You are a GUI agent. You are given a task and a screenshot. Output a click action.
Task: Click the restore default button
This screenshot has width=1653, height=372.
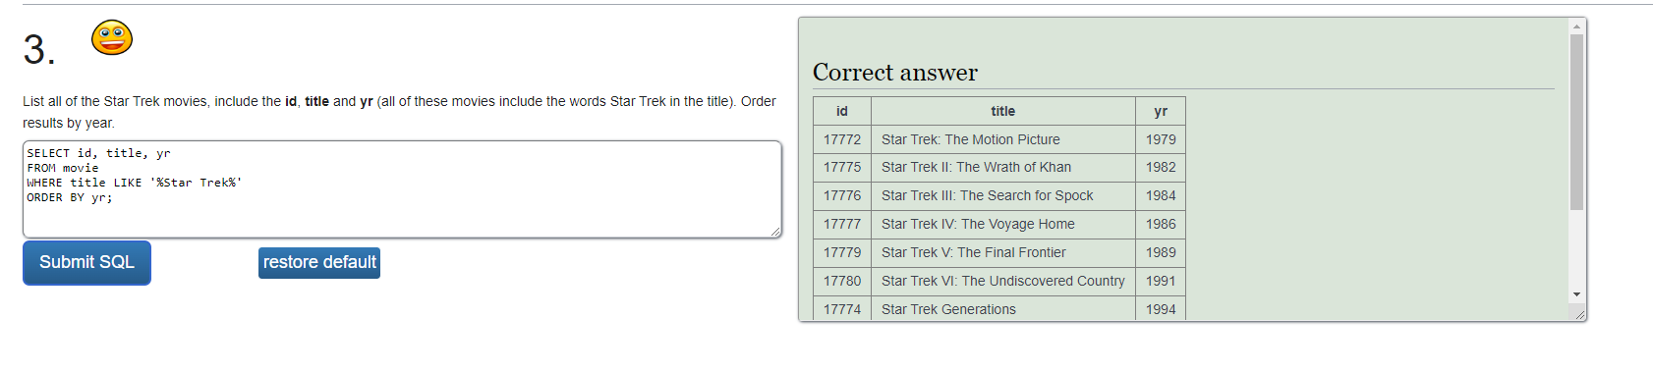[x=319, y=263]
